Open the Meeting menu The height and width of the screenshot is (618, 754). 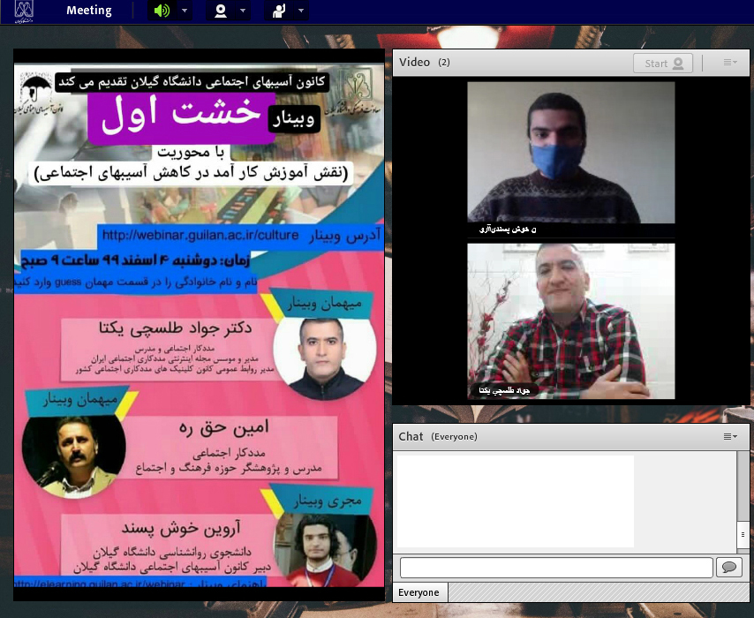[89, 11]
